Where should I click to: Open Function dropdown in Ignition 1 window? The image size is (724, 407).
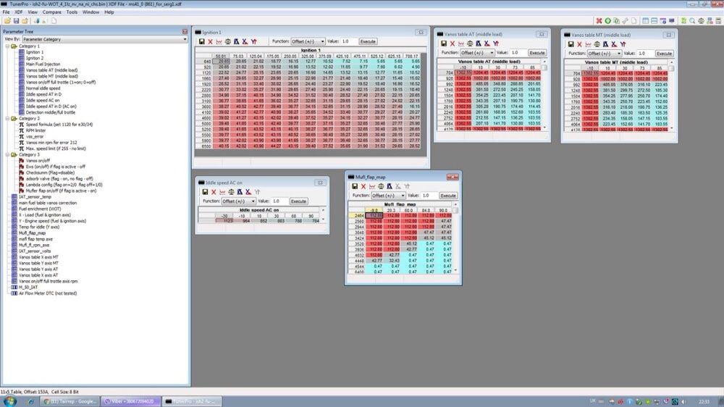308,41
